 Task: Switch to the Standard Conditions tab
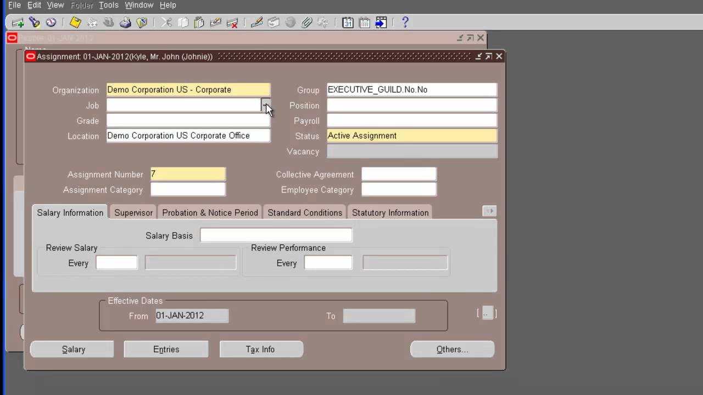click(x=305, y=212)
